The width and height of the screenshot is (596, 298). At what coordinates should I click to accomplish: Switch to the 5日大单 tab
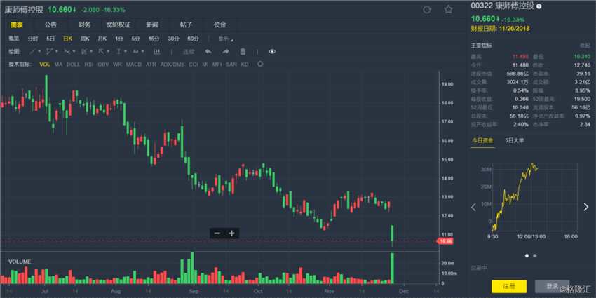click(x=514, y=141)
